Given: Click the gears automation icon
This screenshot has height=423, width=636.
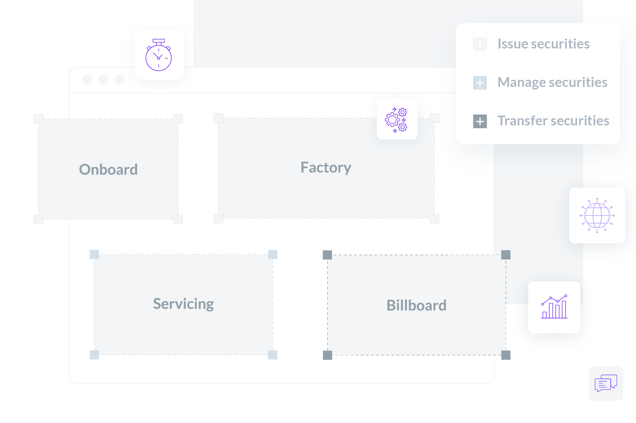Looking at the screenshot, I should click(x=397, y=119).
